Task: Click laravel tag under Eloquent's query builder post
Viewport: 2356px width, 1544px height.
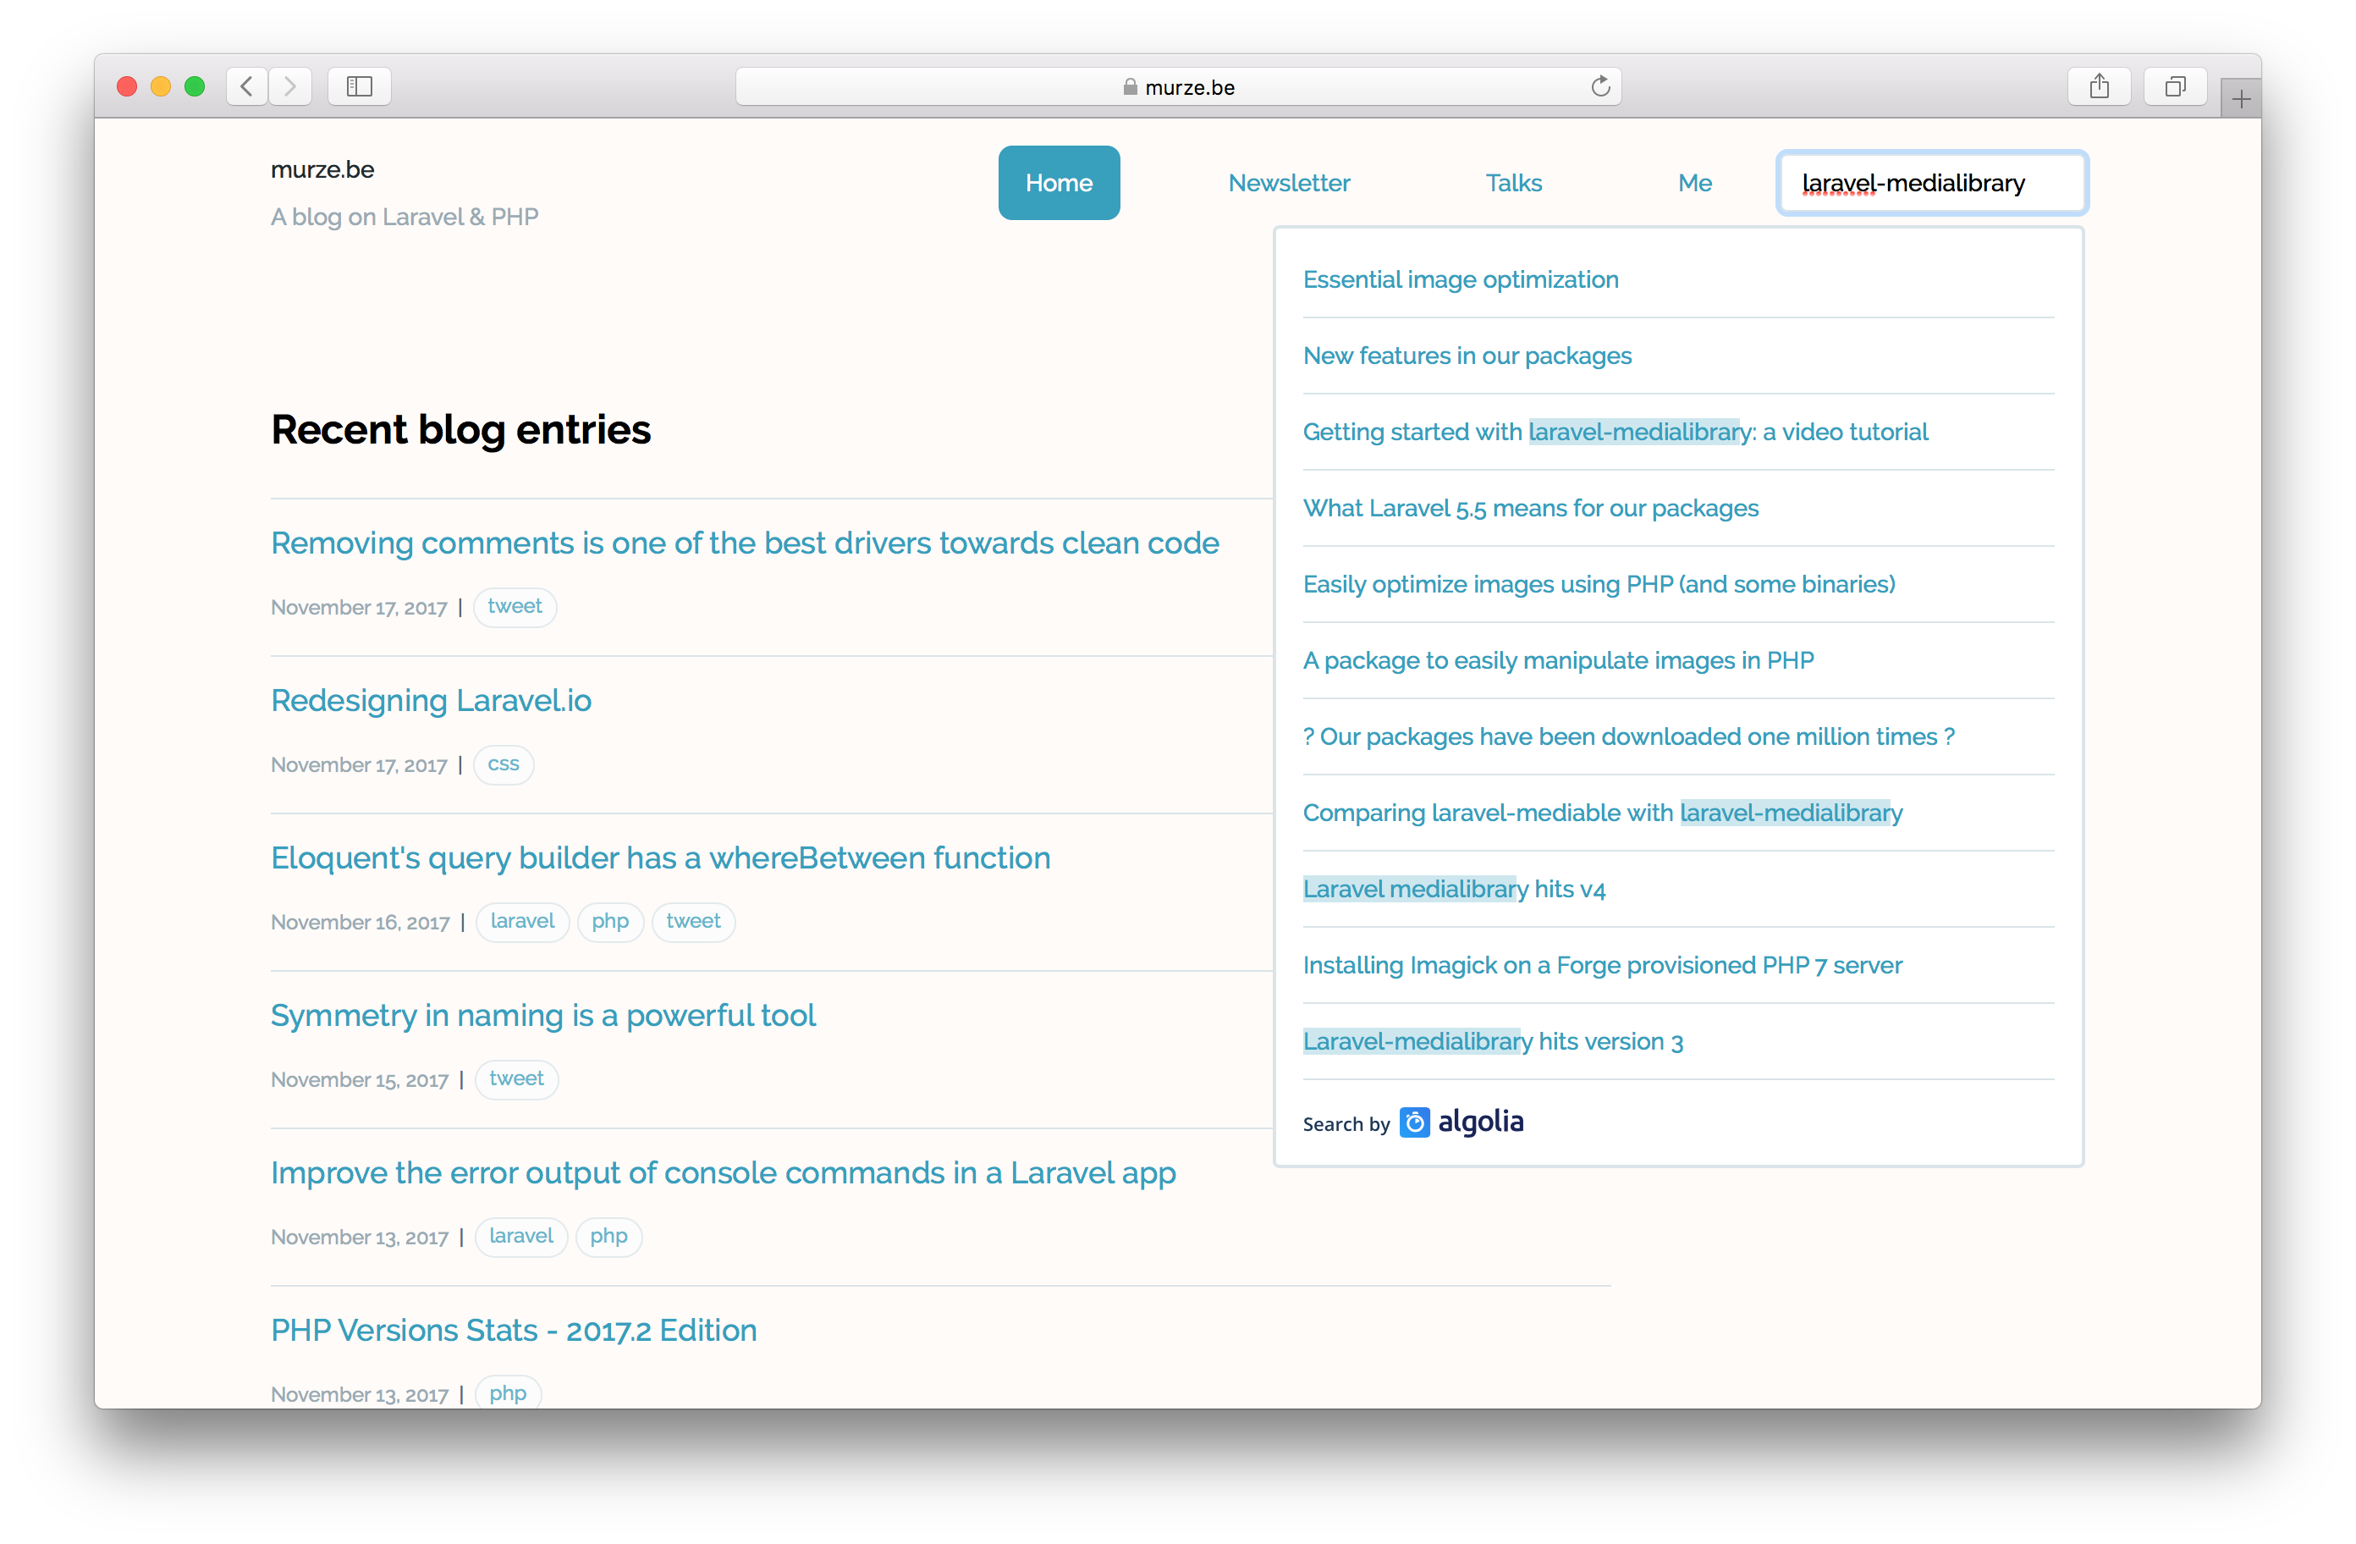Action: [523, 922]
